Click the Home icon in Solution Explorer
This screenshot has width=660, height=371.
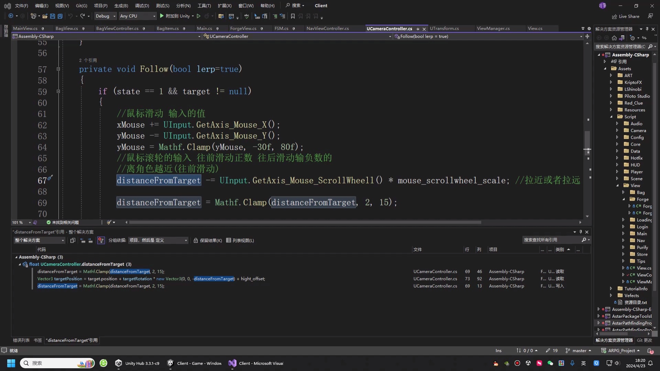(614, 38)
